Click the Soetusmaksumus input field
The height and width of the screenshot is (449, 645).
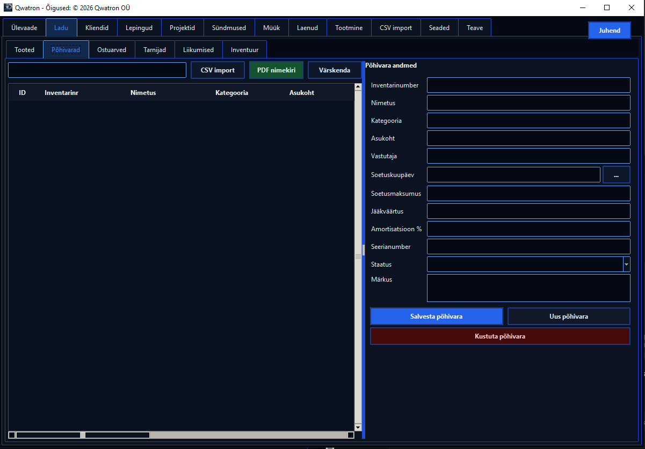pos(528,194)
